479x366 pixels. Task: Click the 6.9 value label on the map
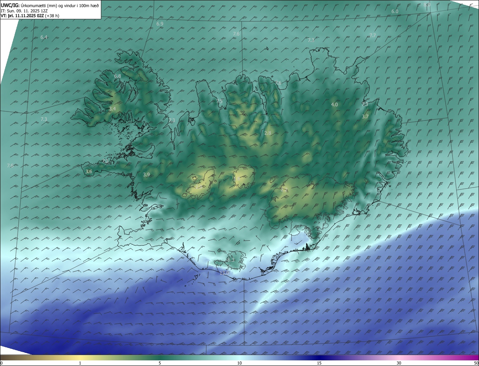160,24
